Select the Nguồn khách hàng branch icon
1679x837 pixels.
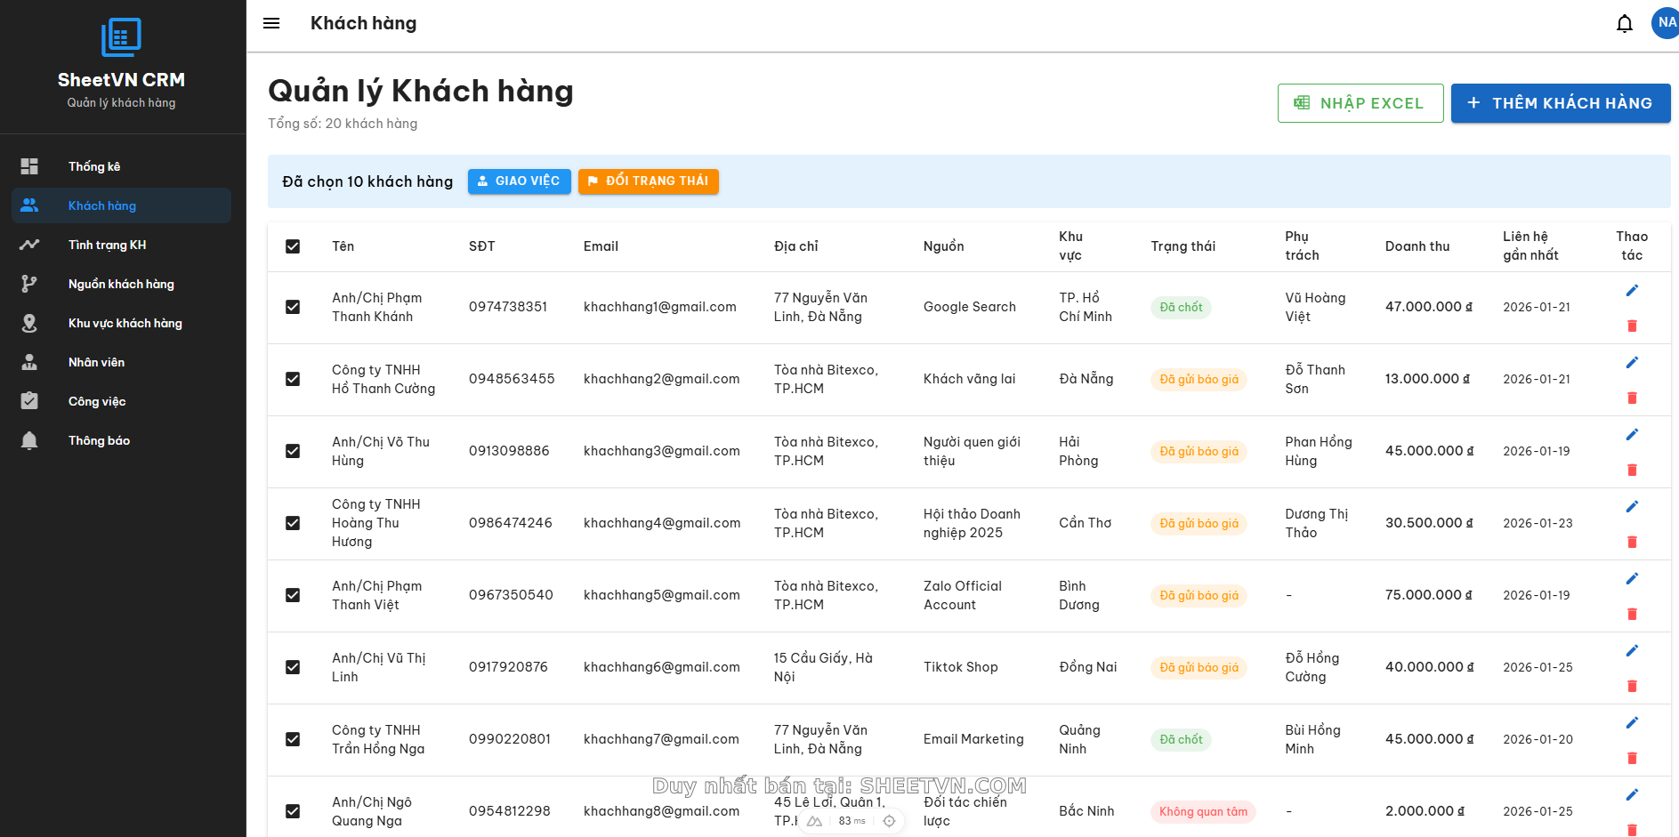(x=29, y=284)
